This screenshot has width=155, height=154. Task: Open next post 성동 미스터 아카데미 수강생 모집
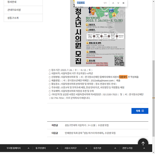[x=90, y=133]
